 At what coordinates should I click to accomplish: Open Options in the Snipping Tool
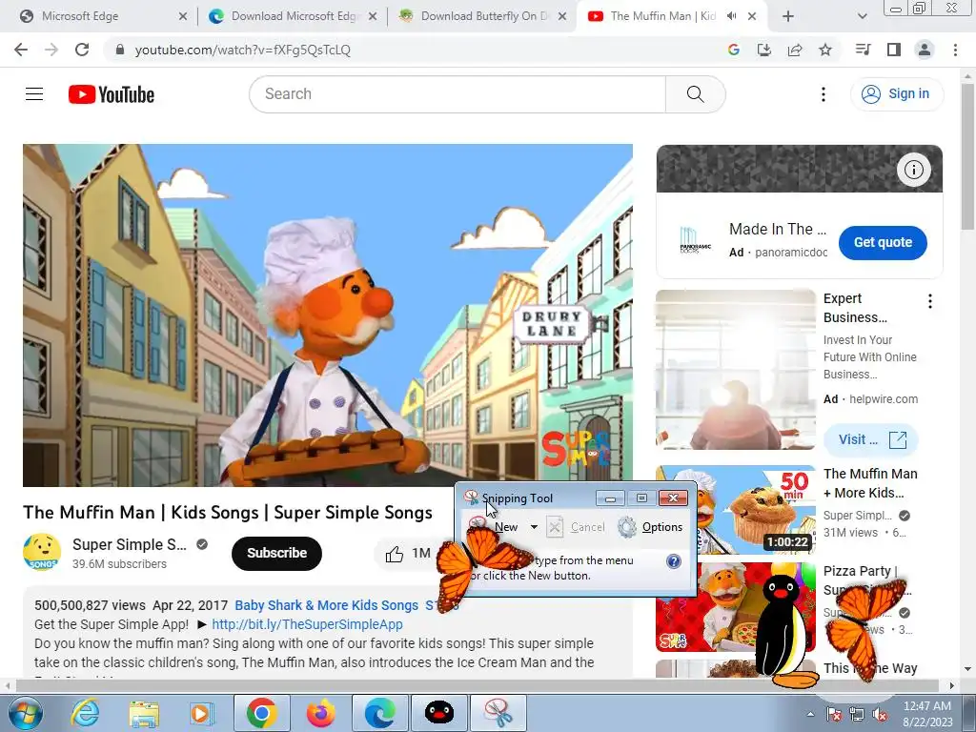point(650,527)
